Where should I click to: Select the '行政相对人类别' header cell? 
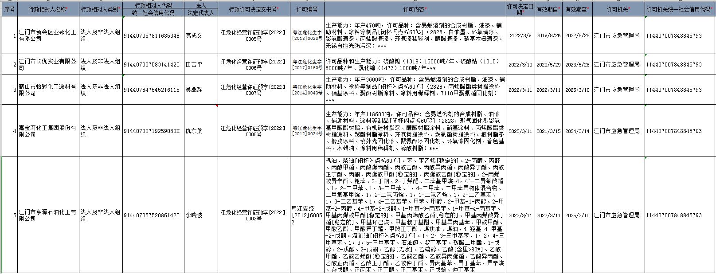coord(101,9)
